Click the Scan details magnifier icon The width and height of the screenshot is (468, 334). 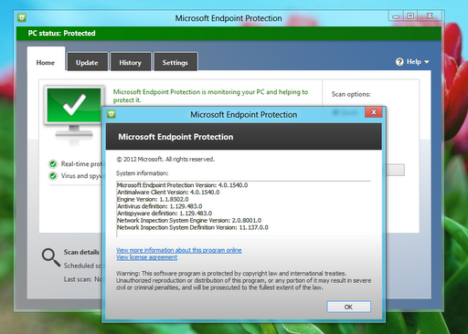click(51, 257)
